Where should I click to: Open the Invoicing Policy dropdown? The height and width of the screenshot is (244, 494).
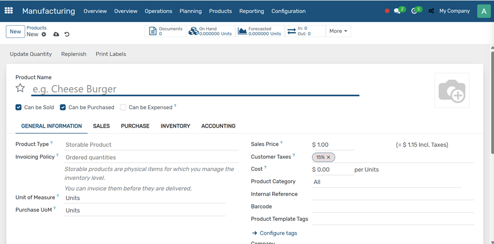(151, 157)
